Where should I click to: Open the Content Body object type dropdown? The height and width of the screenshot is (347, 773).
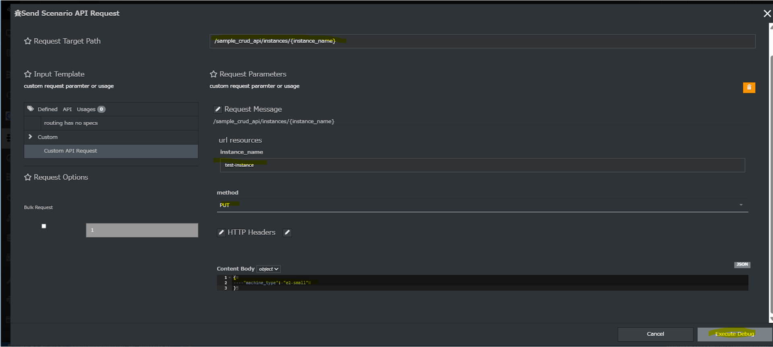click(269, 269)
